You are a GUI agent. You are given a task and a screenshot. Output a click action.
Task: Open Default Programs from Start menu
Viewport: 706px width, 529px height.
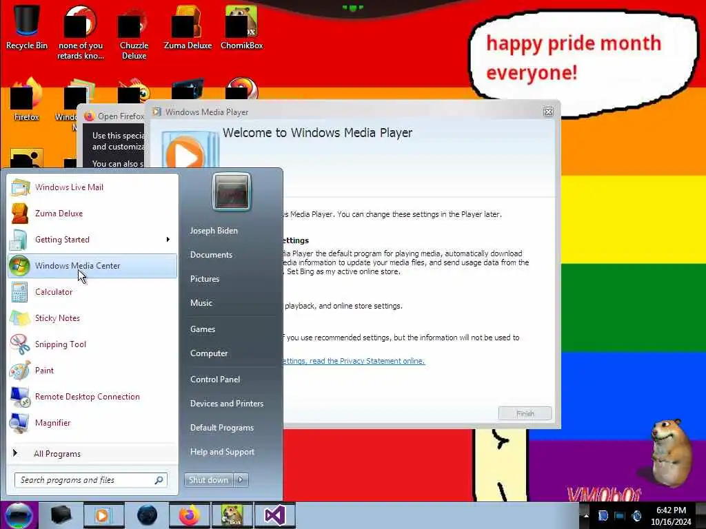(x=222, y=428)
